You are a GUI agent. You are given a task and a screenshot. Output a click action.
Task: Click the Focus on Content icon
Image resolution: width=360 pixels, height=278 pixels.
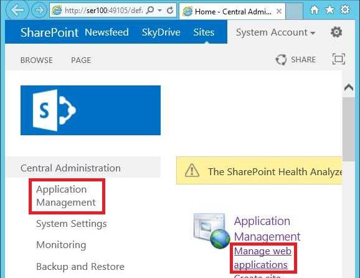click(339, 59)
